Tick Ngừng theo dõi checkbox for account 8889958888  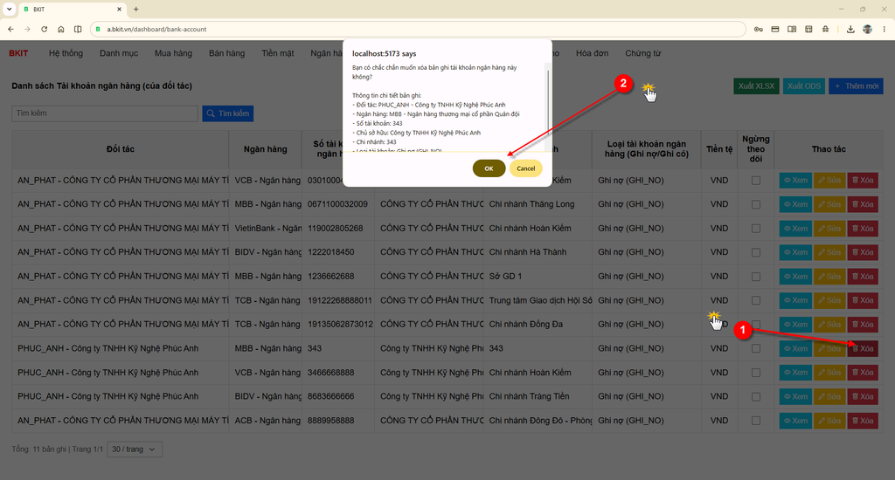[756, 421]
